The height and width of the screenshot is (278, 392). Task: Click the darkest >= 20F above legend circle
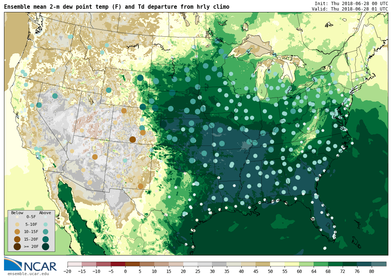tap(45, 247)
